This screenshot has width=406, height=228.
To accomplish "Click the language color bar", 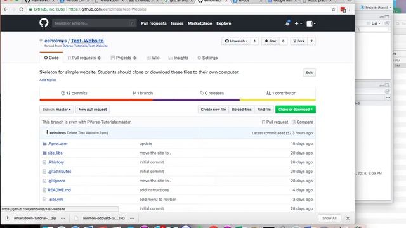I will [178, 100].
